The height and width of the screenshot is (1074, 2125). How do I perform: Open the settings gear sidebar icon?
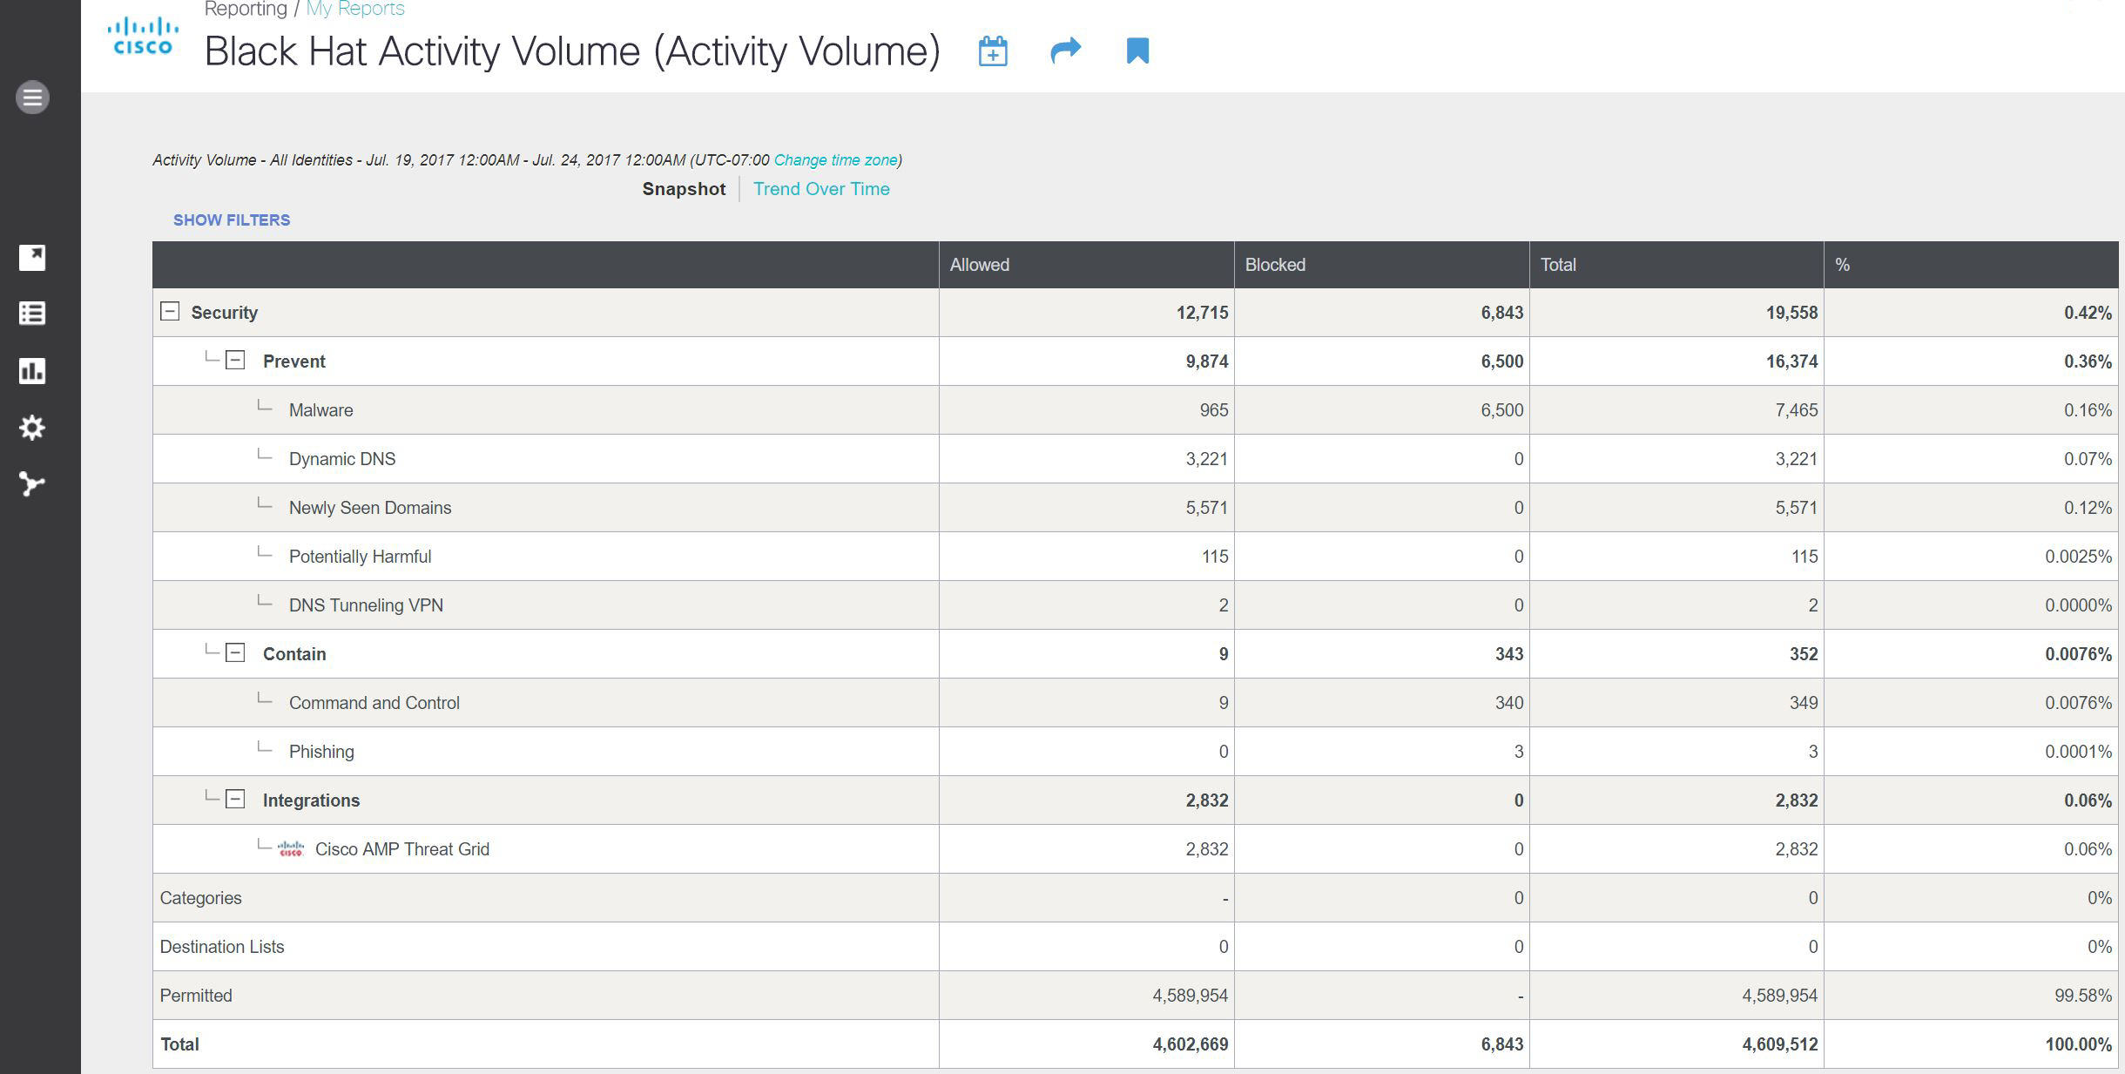point(32,428)
